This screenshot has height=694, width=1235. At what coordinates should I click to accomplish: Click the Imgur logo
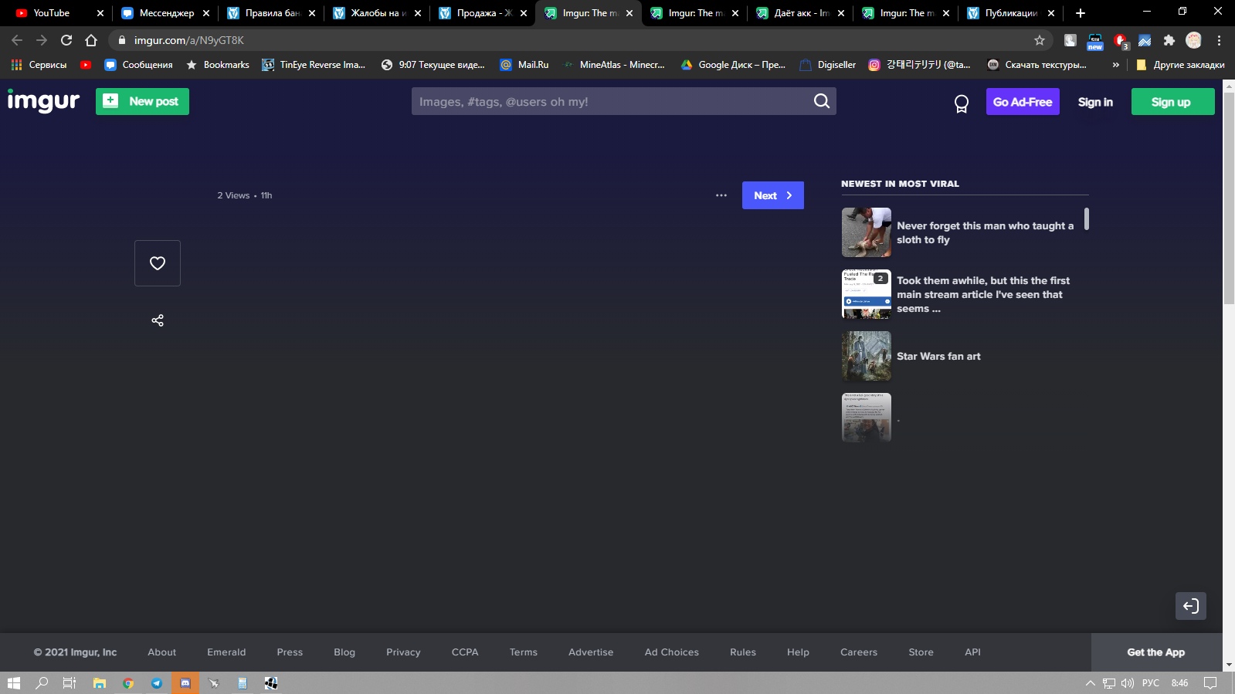(x=44, y=101)
